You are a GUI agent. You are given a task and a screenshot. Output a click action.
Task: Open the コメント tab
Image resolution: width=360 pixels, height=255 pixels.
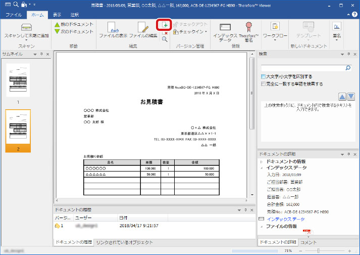tap(310, 243)
